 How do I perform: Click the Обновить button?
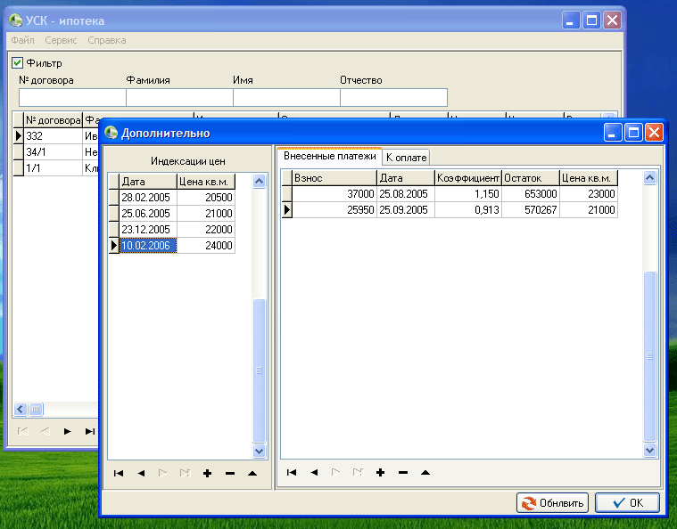coord(553,502)
